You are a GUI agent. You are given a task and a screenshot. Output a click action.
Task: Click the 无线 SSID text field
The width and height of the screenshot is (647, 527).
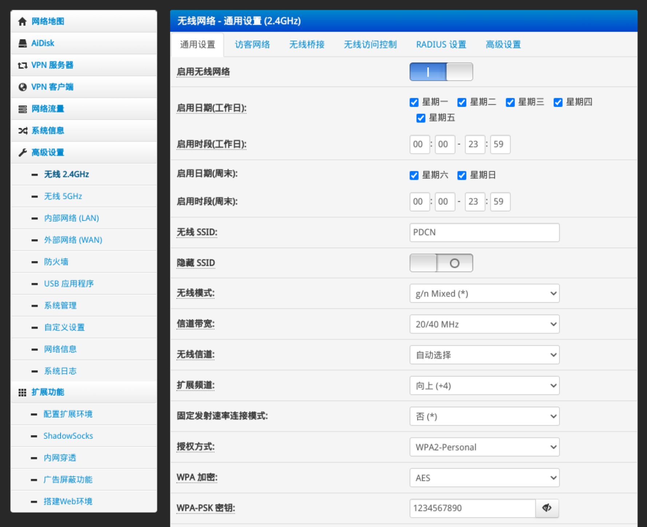pos(484,232)
